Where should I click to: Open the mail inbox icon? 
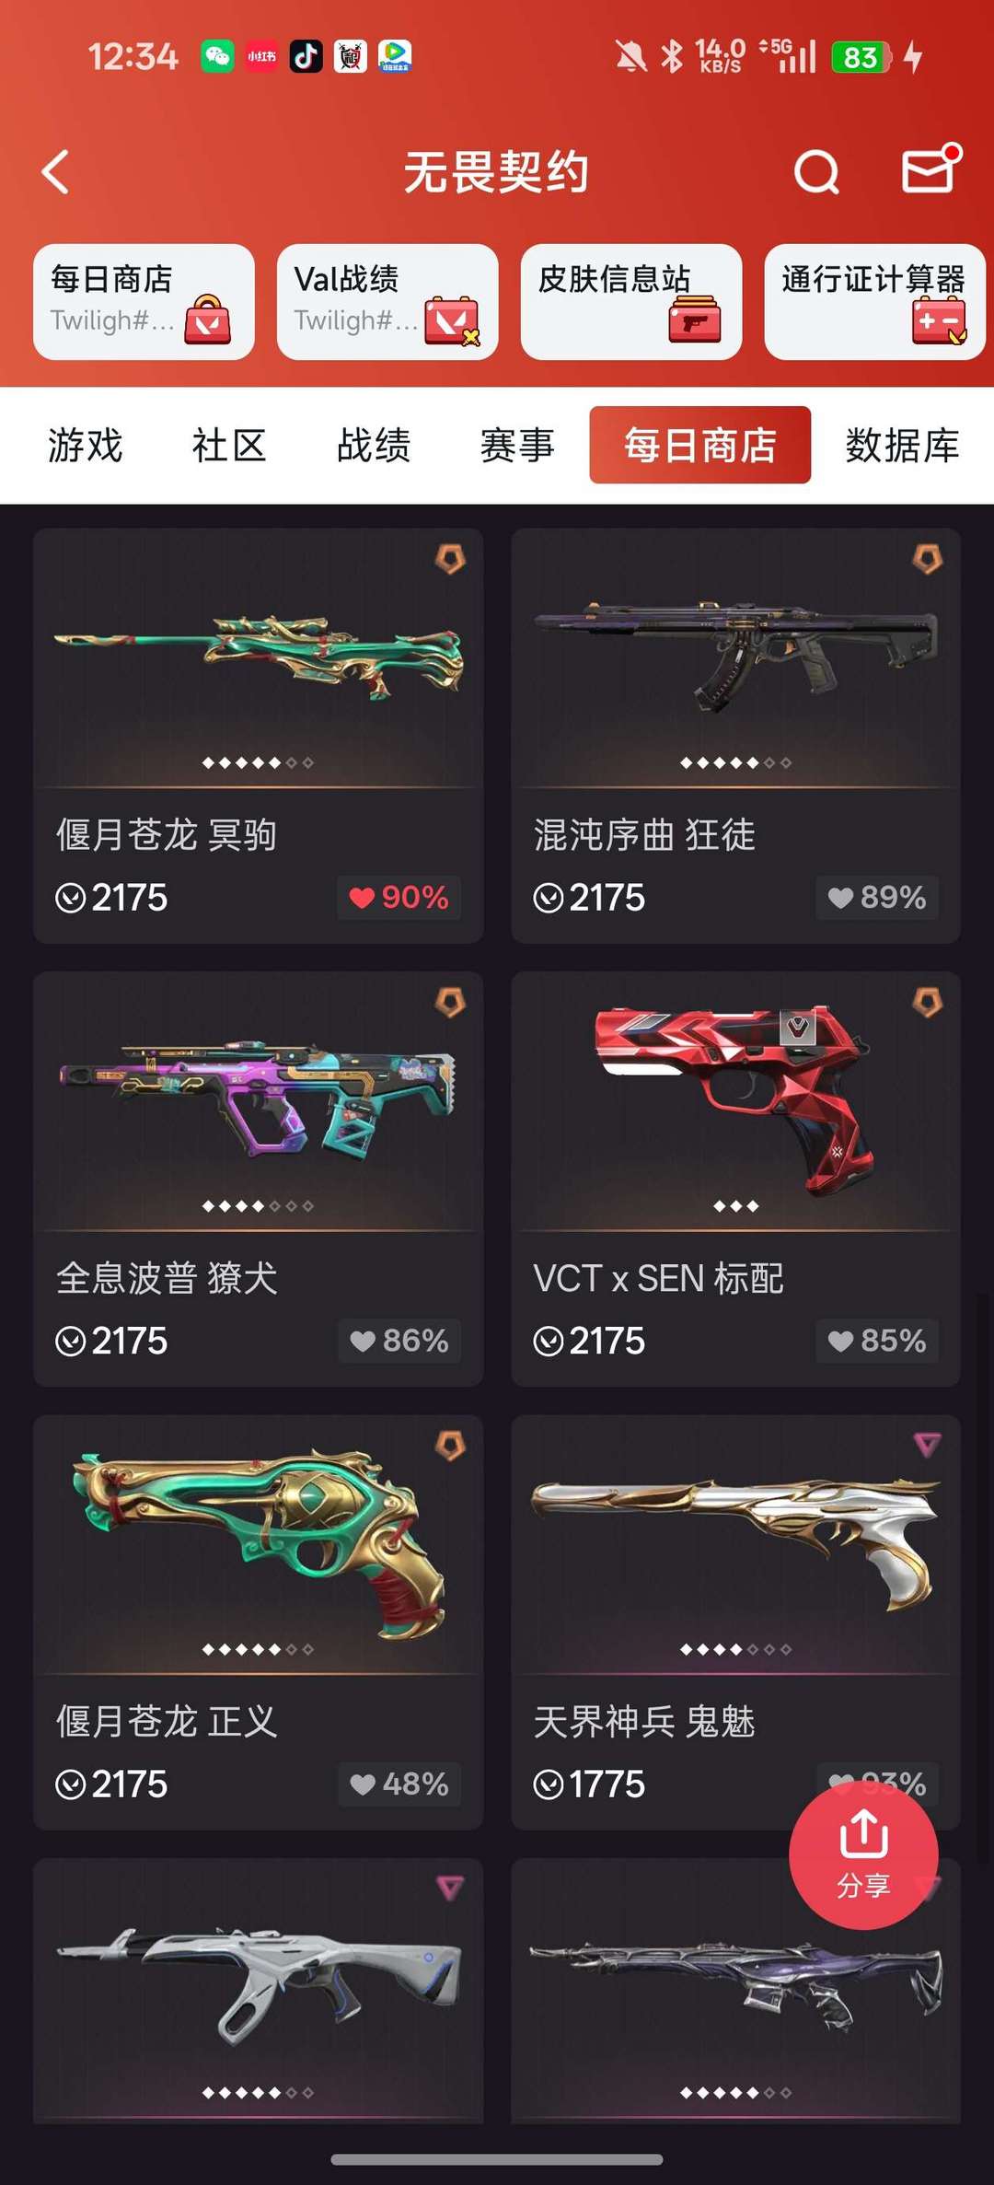click(x=931, y=169)
